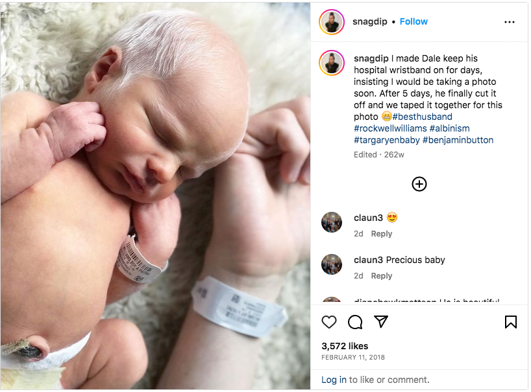
Task: Save the post with the bookmark icon
Action: 511,322
